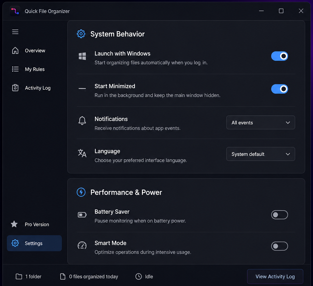Click the Settings gear icon in the sidebar
This screenshot has height=286, width=313.
15,243
